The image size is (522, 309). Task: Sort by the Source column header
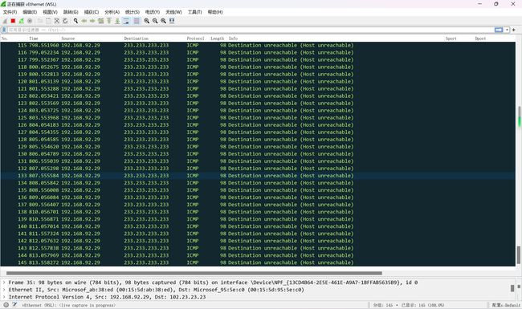(x=68, y=39)
